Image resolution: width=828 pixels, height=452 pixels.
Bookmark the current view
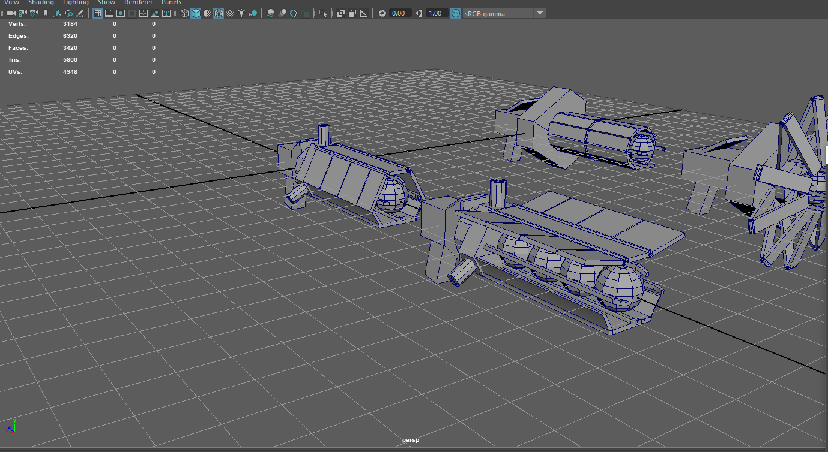[46, 13]
